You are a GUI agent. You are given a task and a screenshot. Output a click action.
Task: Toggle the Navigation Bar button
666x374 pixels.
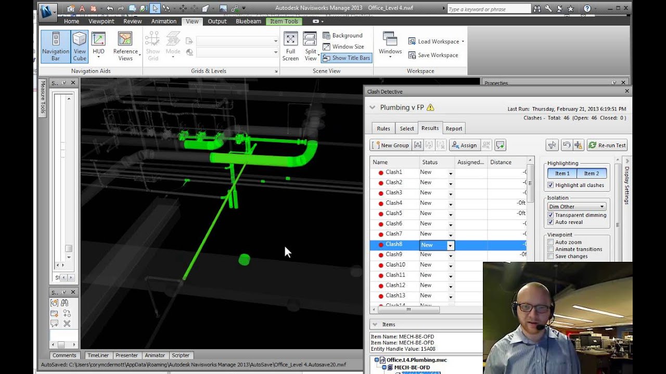point(56,47)
